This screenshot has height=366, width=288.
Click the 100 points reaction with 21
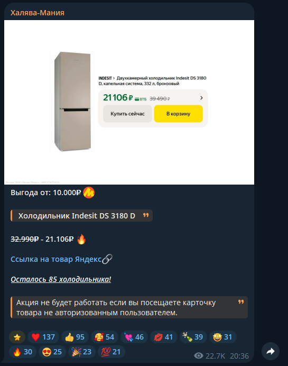click(x=112, y=352)
